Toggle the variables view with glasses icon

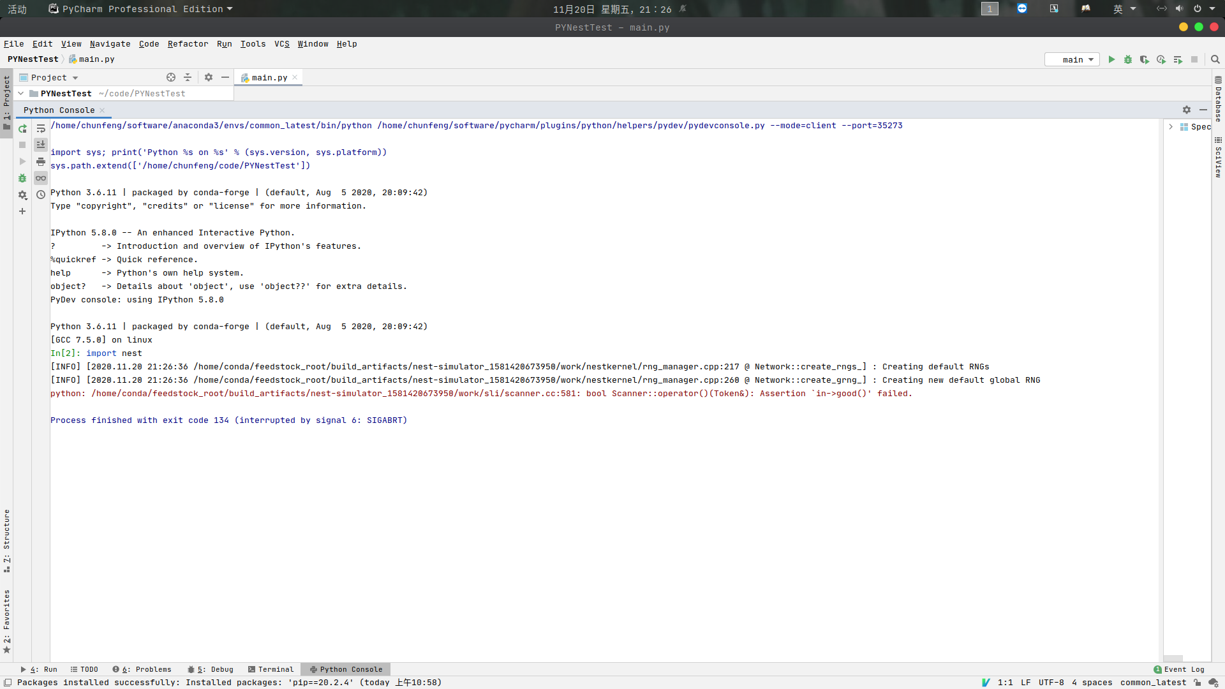tap(41, 178)
